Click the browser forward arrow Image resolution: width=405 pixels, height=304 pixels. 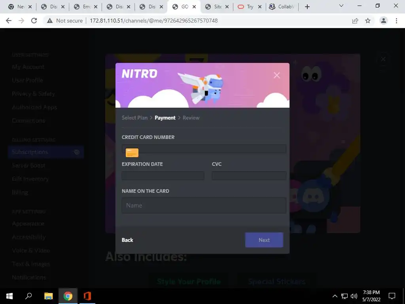coord(21,21)
